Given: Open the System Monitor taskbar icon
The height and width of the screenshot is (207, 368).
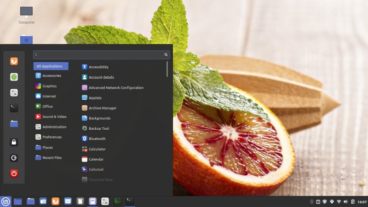Looking at the screenshot, I should click(117, 201).
